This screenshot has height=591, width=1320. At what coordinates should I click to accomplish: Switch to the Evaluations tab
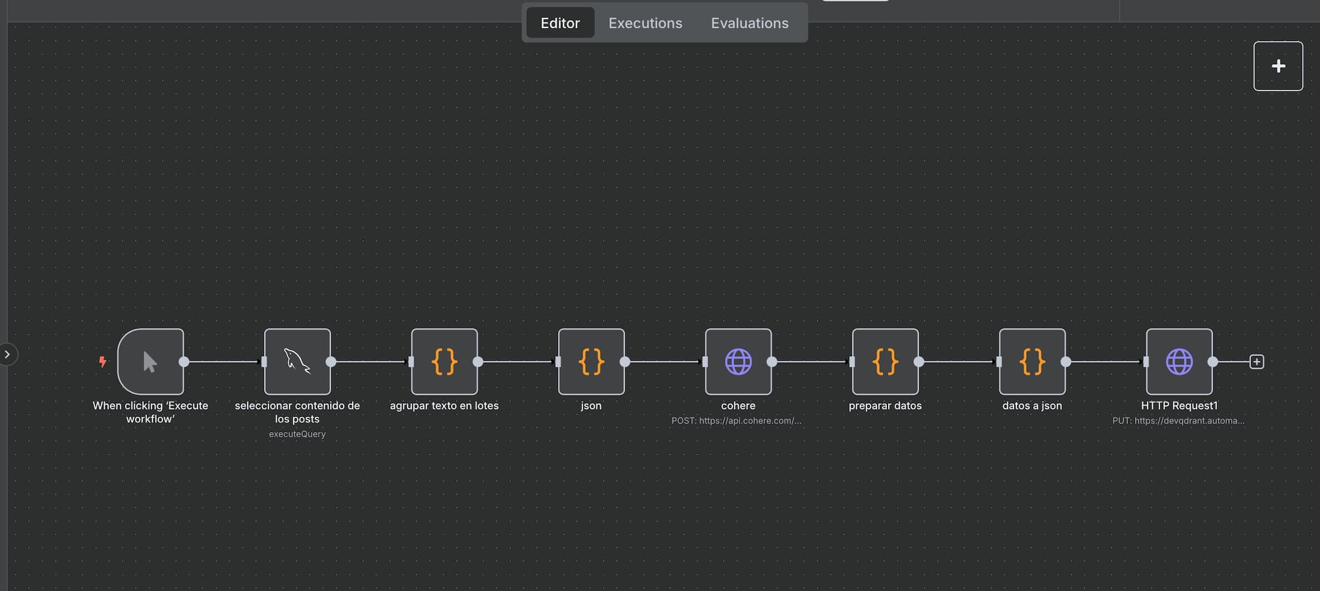[x=749, y=23]
